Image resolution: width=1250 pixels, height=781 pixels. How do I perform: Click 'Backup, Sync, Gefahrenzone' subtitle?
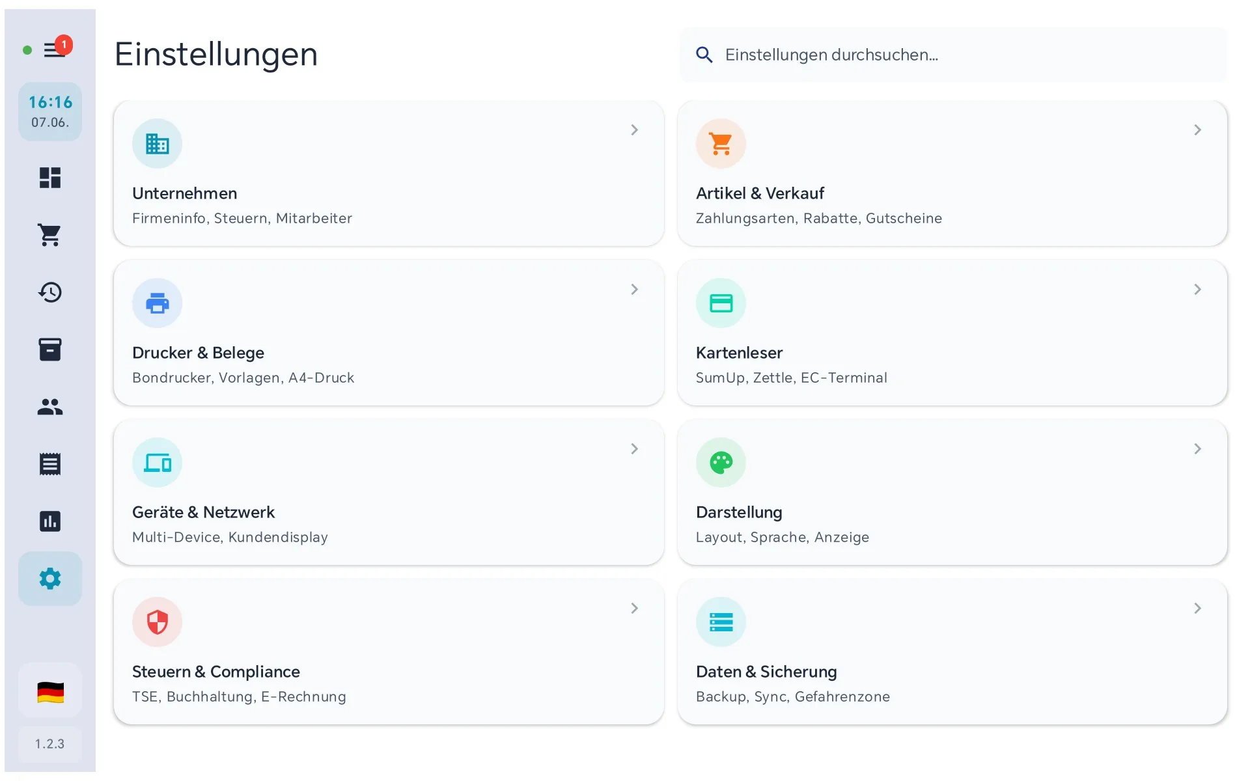[x=793, y=697]
